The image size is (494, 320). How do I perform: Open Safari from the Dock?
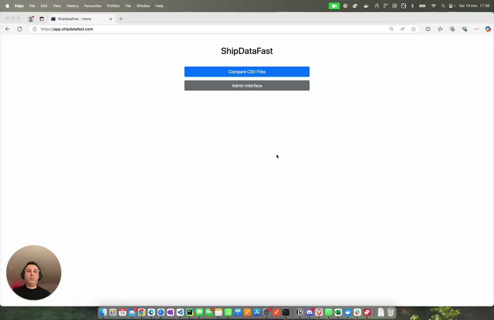[x=161, y=312]
